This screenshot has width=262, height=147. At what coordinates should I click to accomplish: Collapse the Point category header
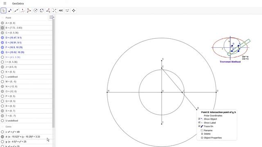pos(2,18)
